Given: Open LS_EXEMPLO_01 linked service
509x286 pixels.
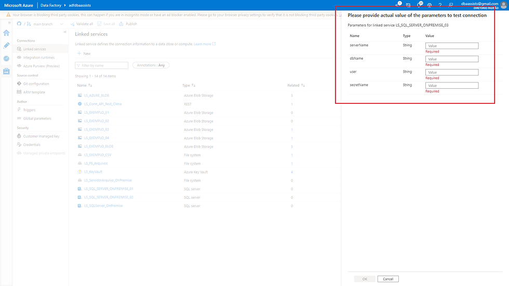Looking at the screenshot, I should pos(97,113).
